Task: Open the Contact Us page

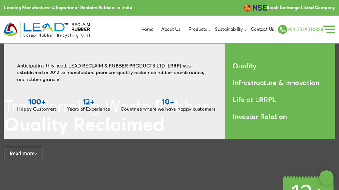Action: [262, 29]
